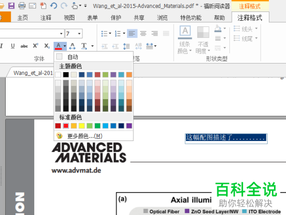This screenshot has height=215, width=286.
Task: Click the horizontal scale T icon
Action: tap(84, 46)
